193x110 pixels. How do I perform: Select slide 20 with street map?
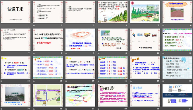pyautogui.click(x=48, y=95)
